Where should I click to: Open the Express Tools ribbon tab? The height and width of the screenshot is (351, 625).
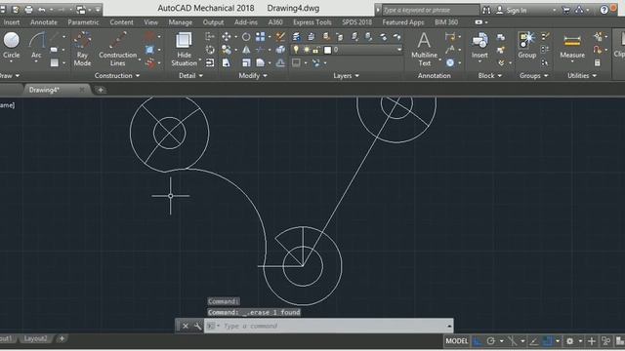click(x=312, y=22)
